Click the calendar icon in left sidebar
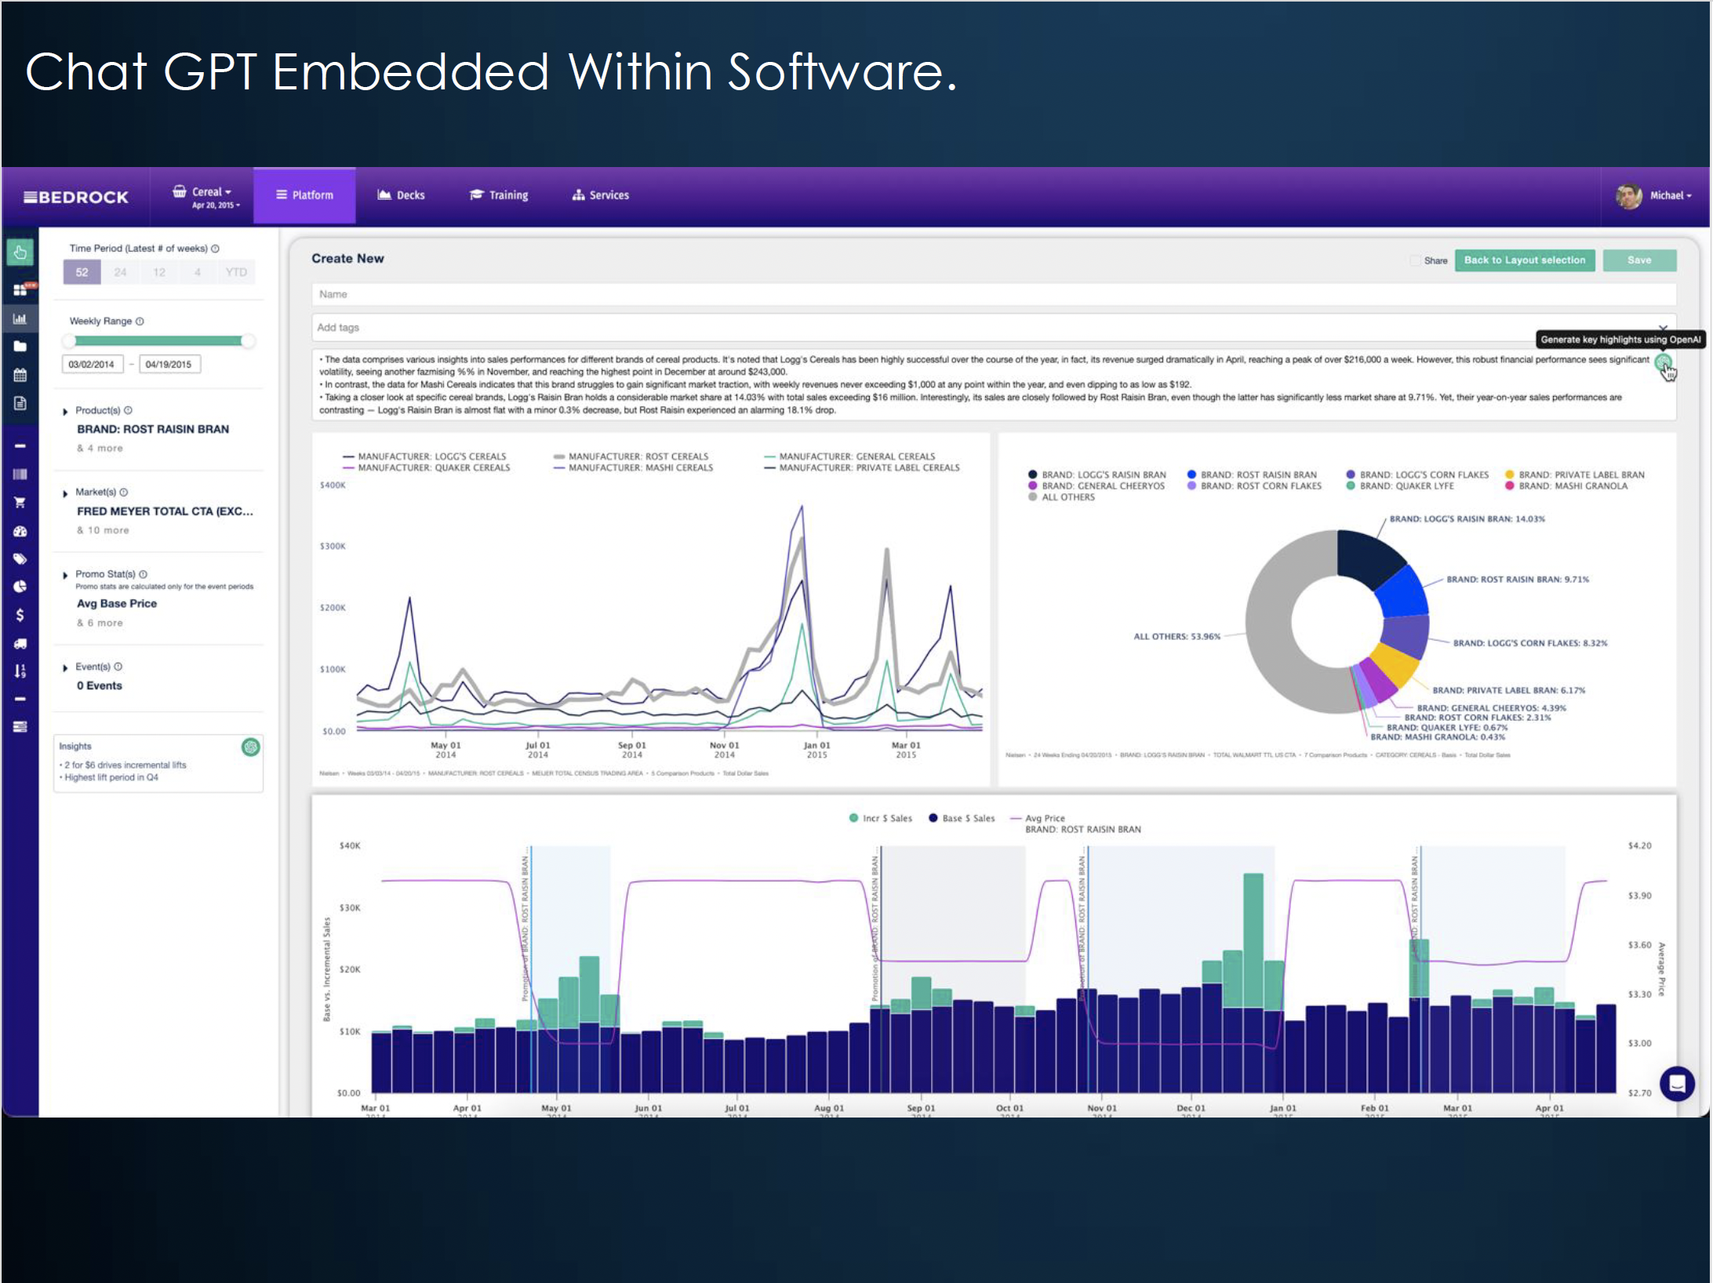Screen dimensions: 1713x1283 [20, 375]
